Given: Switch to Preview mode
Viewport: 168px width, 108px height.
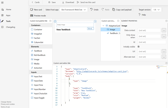Looking at the screenshot, I should [38, 16].
